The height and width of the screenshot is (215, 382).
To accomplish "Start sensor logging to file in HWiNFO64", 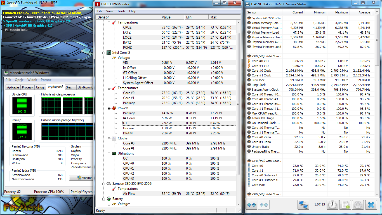I will [345, 205].
